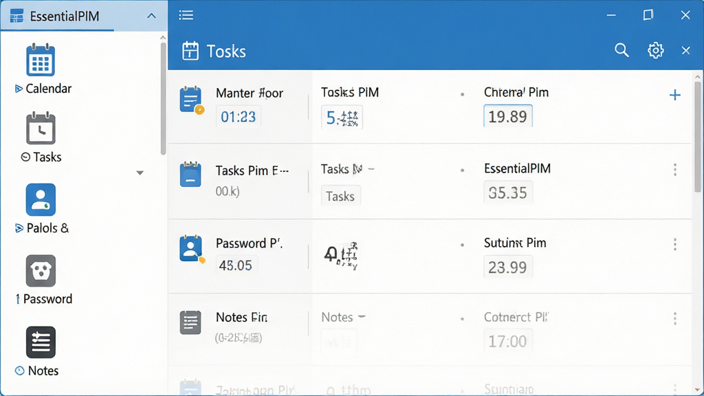Click the Notes Fin row note icon
Viewport: 704px width, 396px height.
190,322
